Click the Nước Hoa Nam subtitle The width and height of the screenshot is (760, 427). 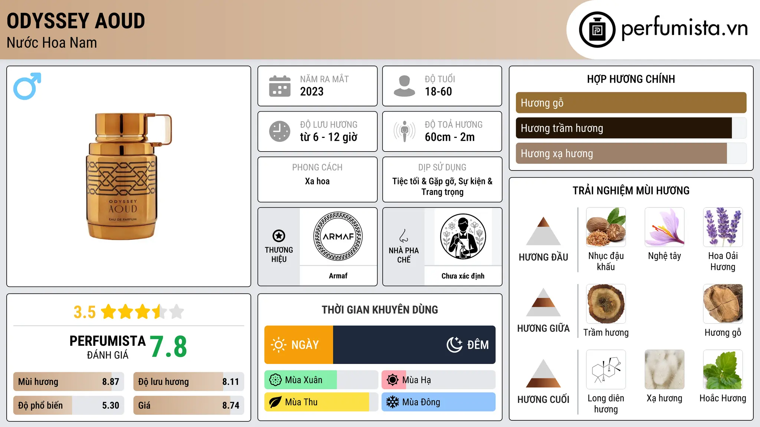(52, 43)
